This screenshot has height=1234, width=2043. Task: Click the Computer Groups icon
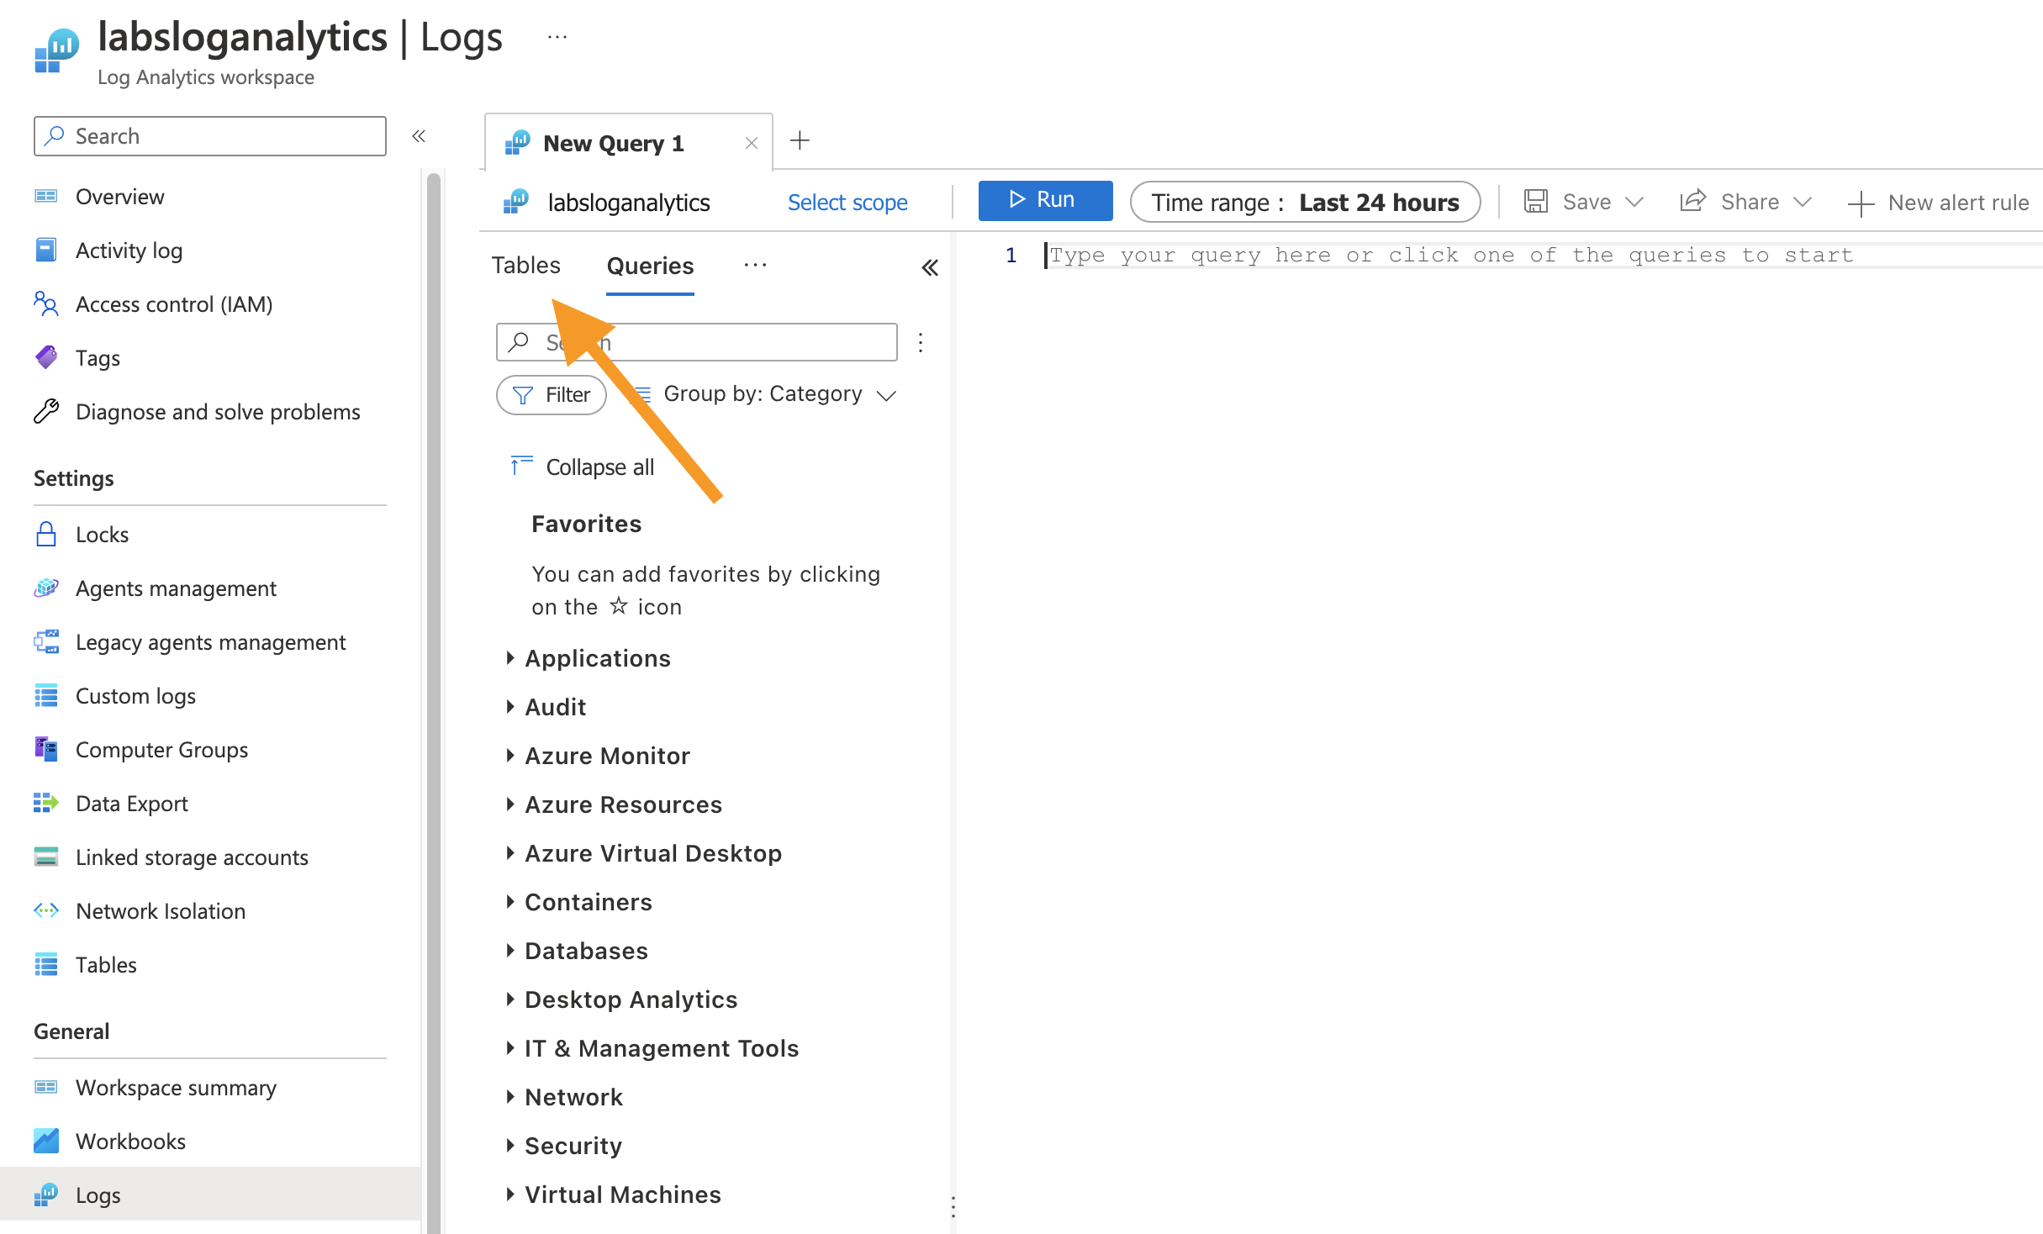click(45, 750)
